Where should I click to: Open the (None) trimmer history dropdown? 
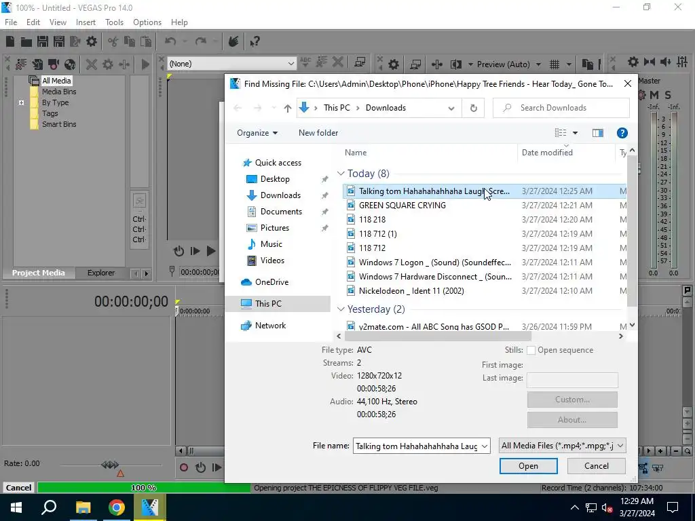point(290,64)
